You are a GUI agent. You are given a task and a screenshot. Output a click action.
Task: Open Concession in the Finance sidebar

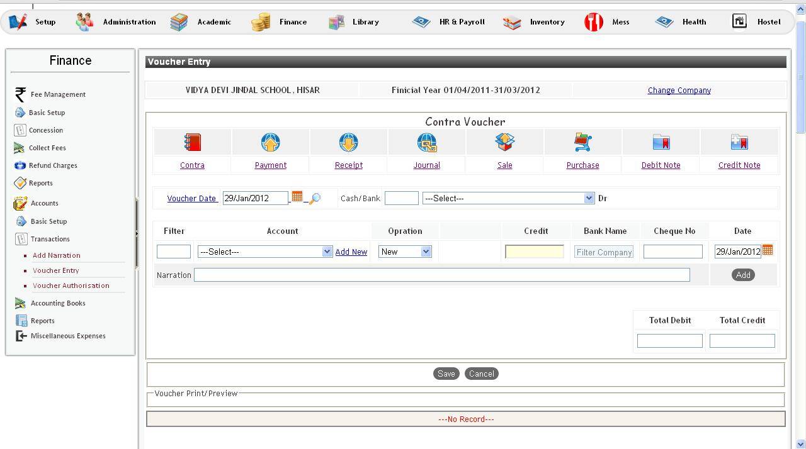pyautogui.click(x=46, y=130)
